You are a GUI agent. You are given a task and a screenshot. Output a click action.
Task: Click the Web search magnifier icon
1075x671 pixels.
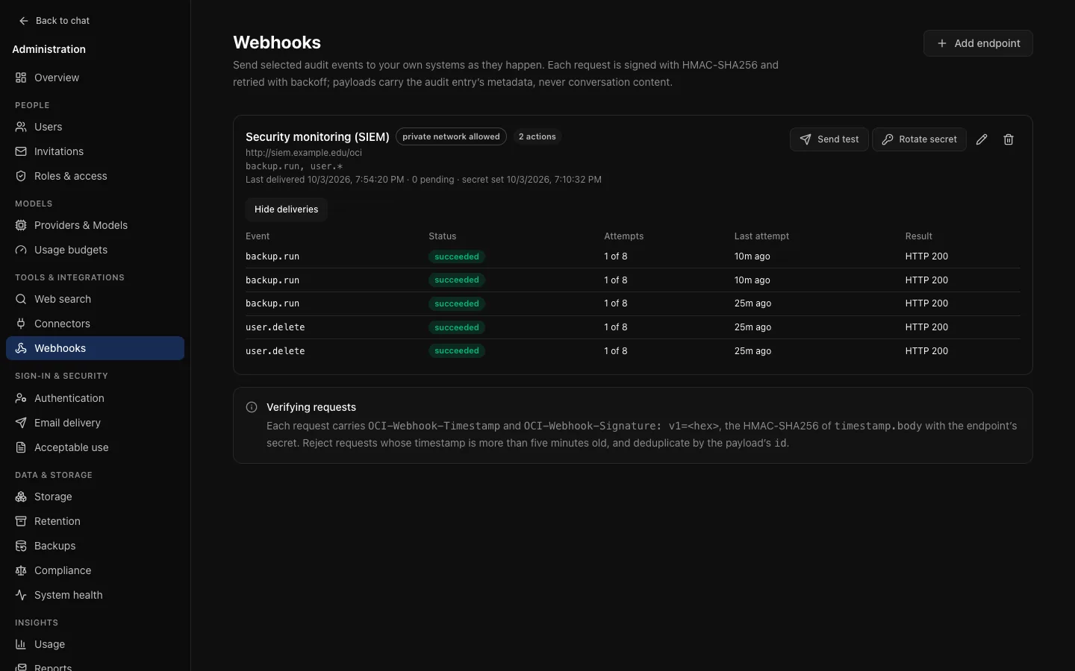tap(21, 299)
